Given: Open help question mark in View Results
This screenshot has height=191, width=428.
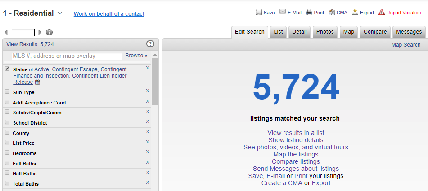Looking at the screenshot, I should tap(150, 44).
